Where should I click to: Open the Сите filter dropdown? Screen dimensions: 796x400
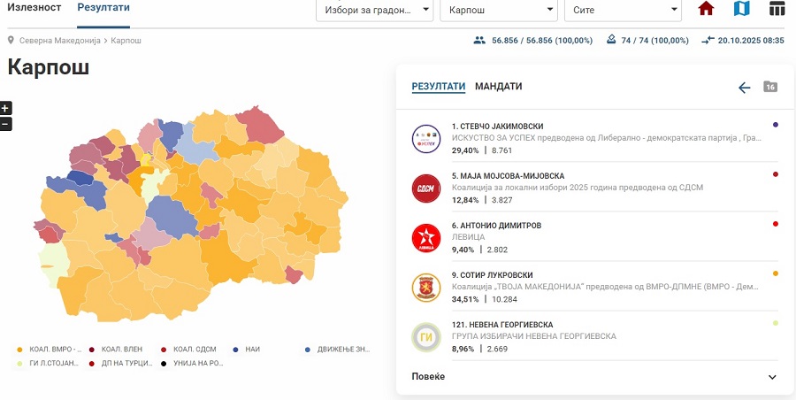pyautogui.click(x=623, y=11)
